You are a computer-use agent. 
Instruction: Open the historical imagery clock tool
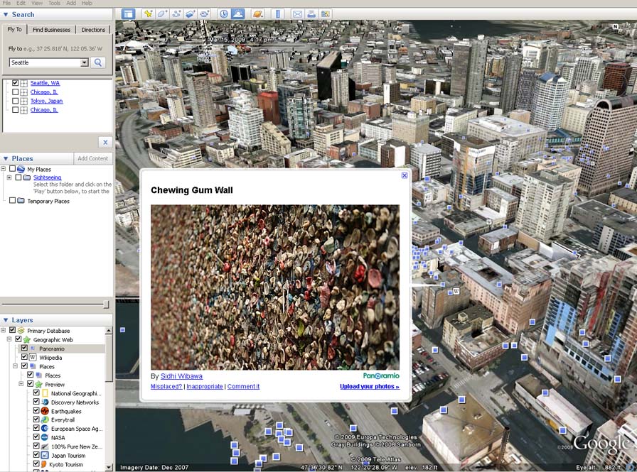click(224, 13)
